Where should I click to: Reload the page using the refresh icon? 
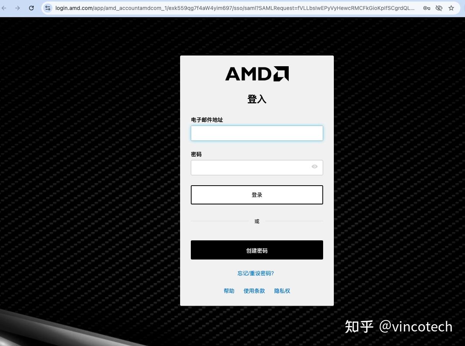pos(31,8)
